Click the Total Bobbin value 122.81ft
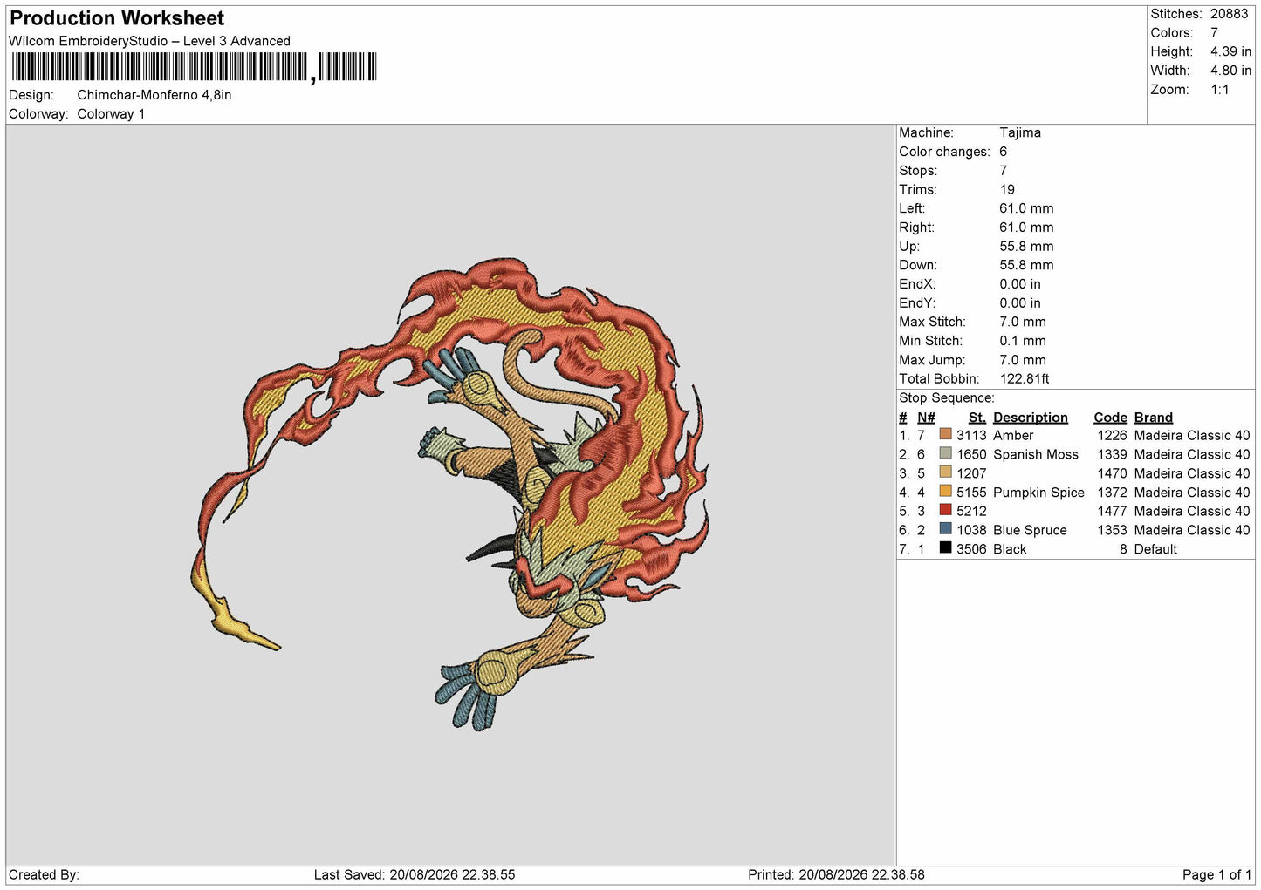Image resolution: width=1261 pixels, height=890 pixels. [1025, 379]
